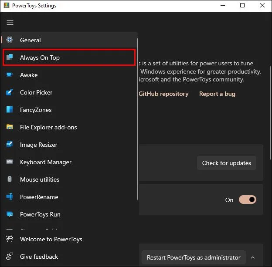Click the General gear icon

pyautogui.click(x=10, y=40)
